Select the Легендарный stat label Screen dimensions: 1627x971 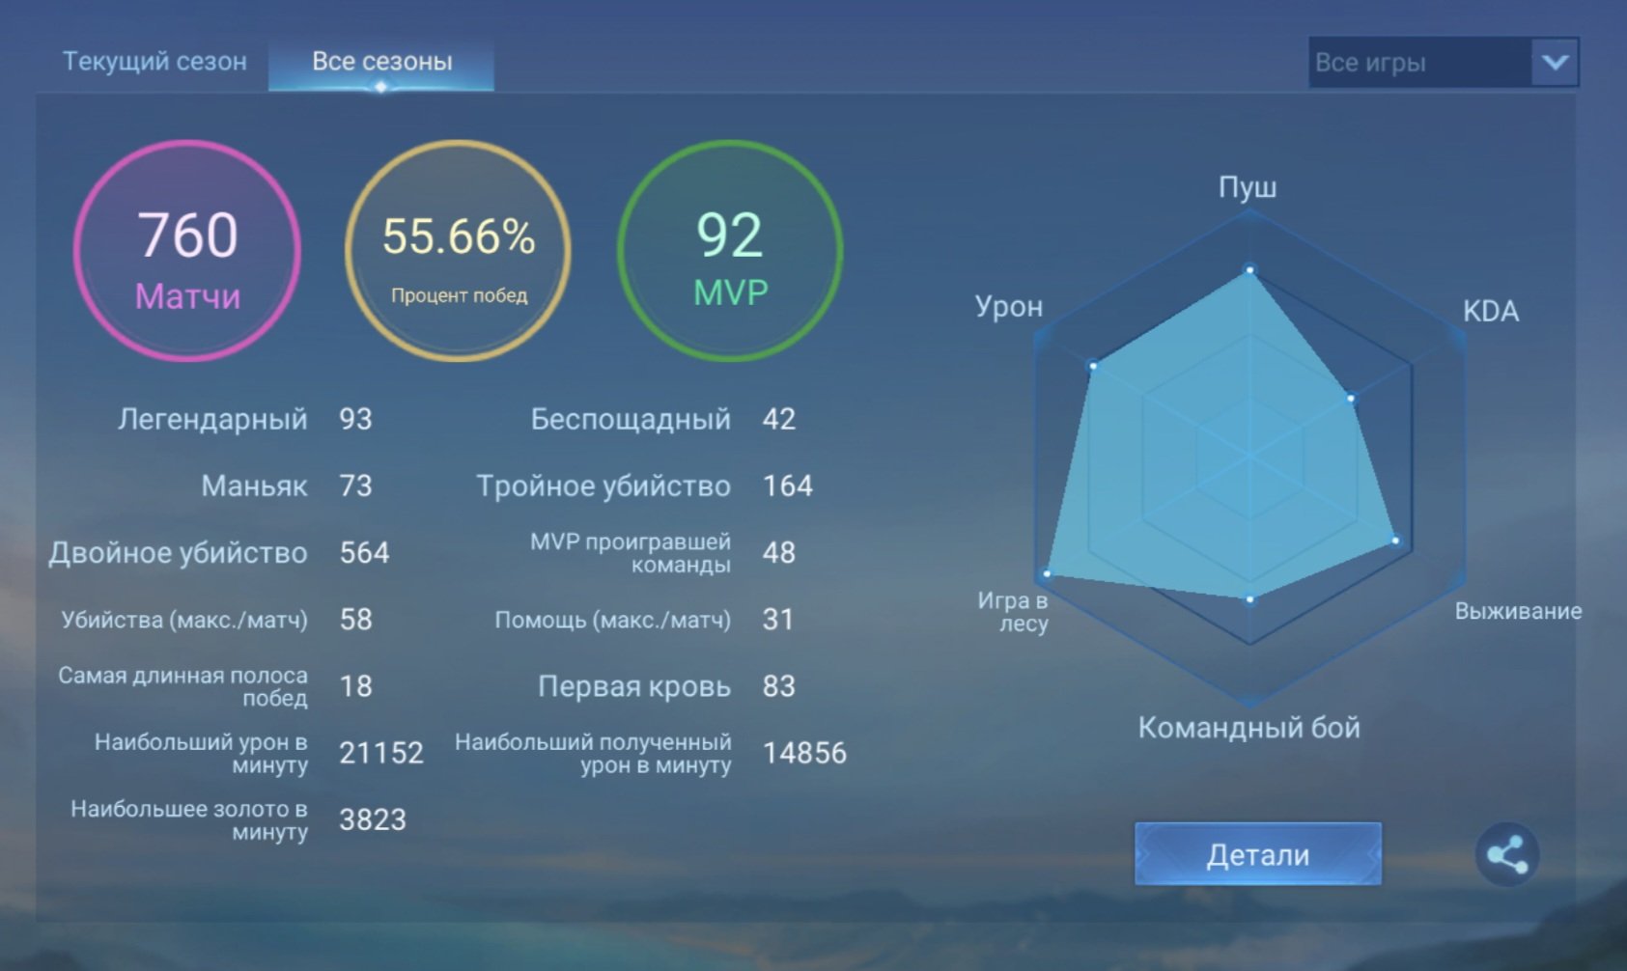coord(212,419)
